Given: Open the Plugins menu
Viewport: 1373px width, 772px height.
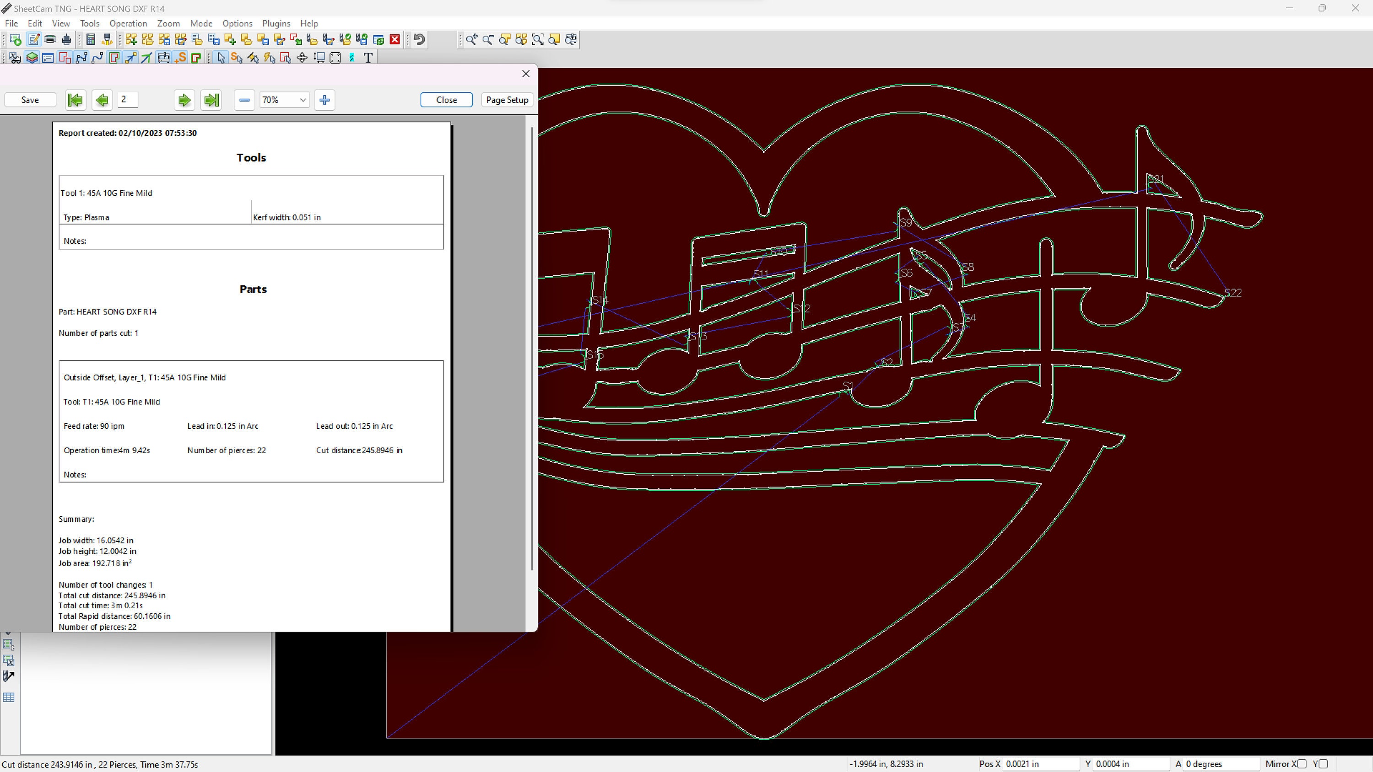Looking at the screenshot, I should click(276, 23).
